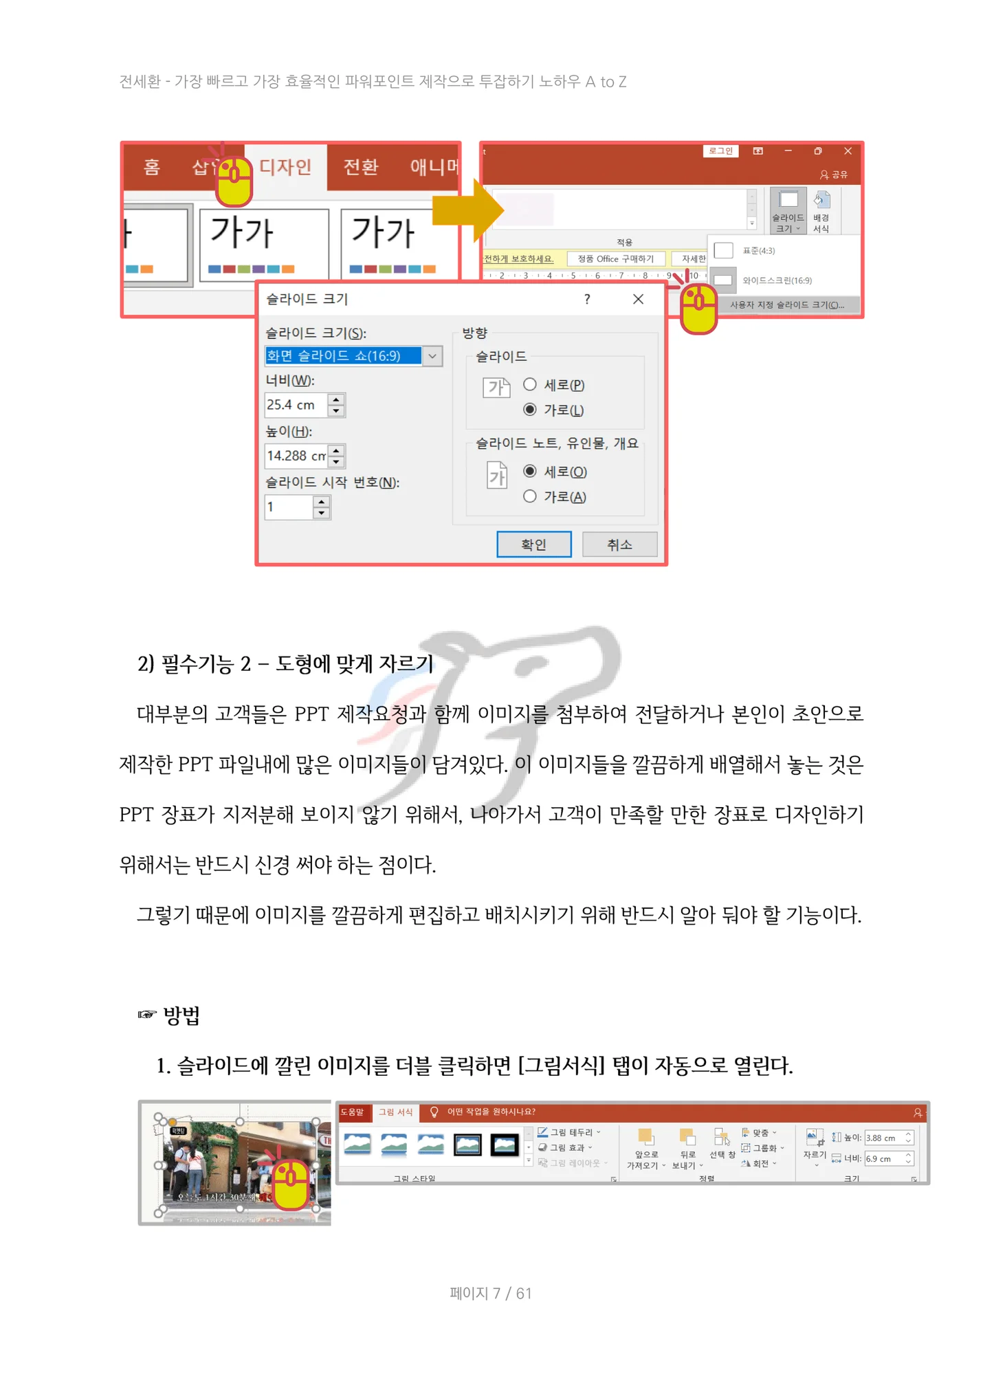Open 회전 rotate dropdown
Image resolution: width=983 pixels, height=1390 pixels.
pos(759,1162)
